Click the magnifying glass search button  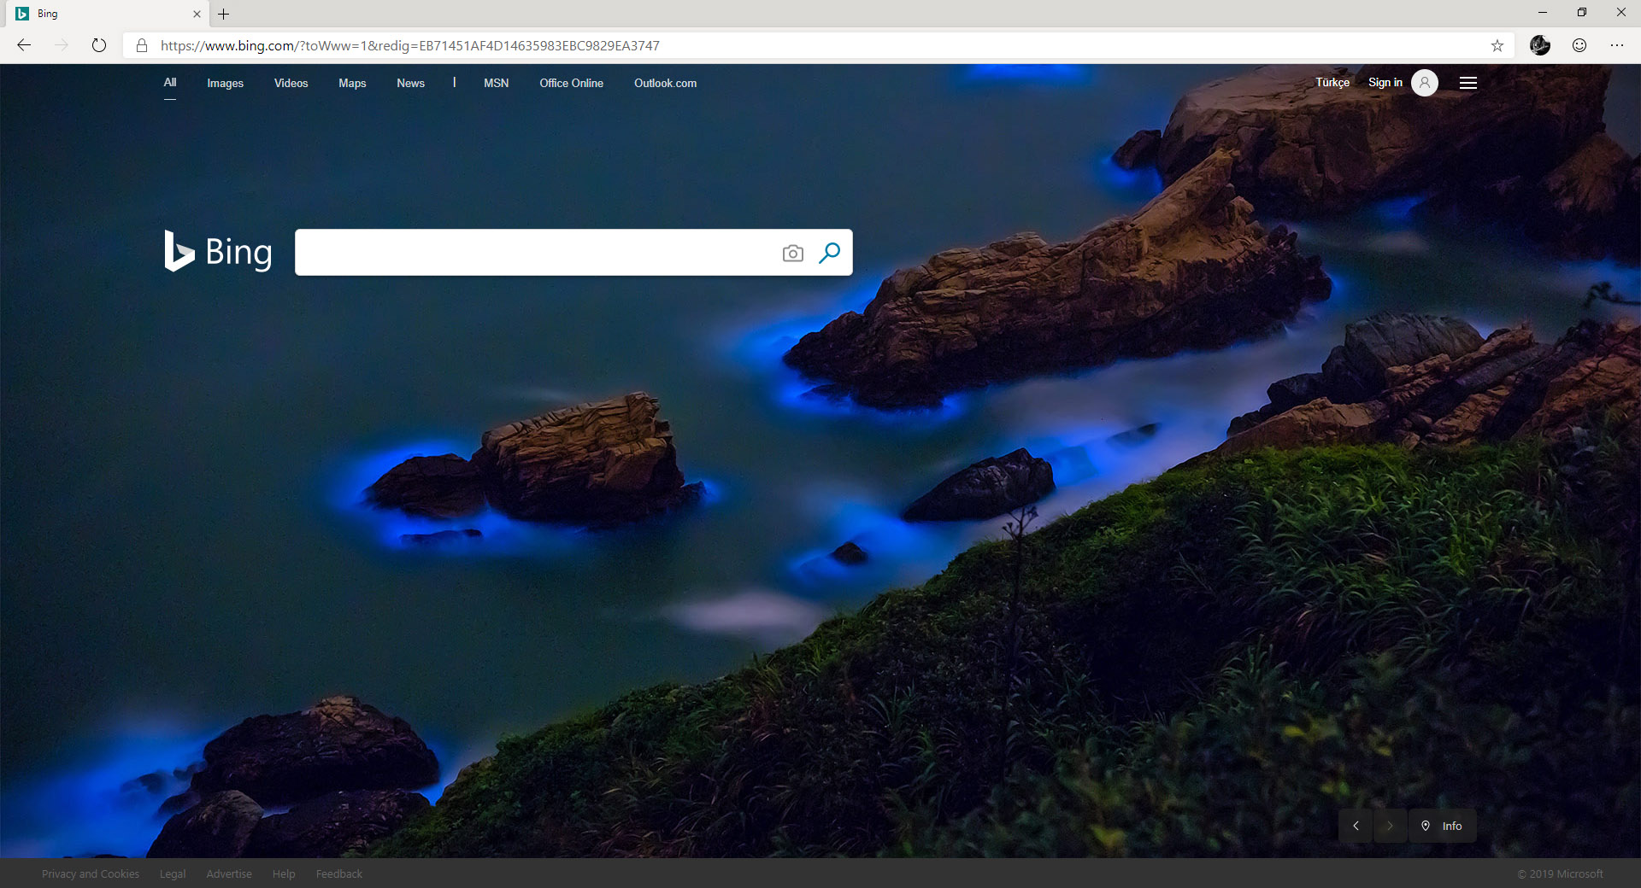coord(829,253)
